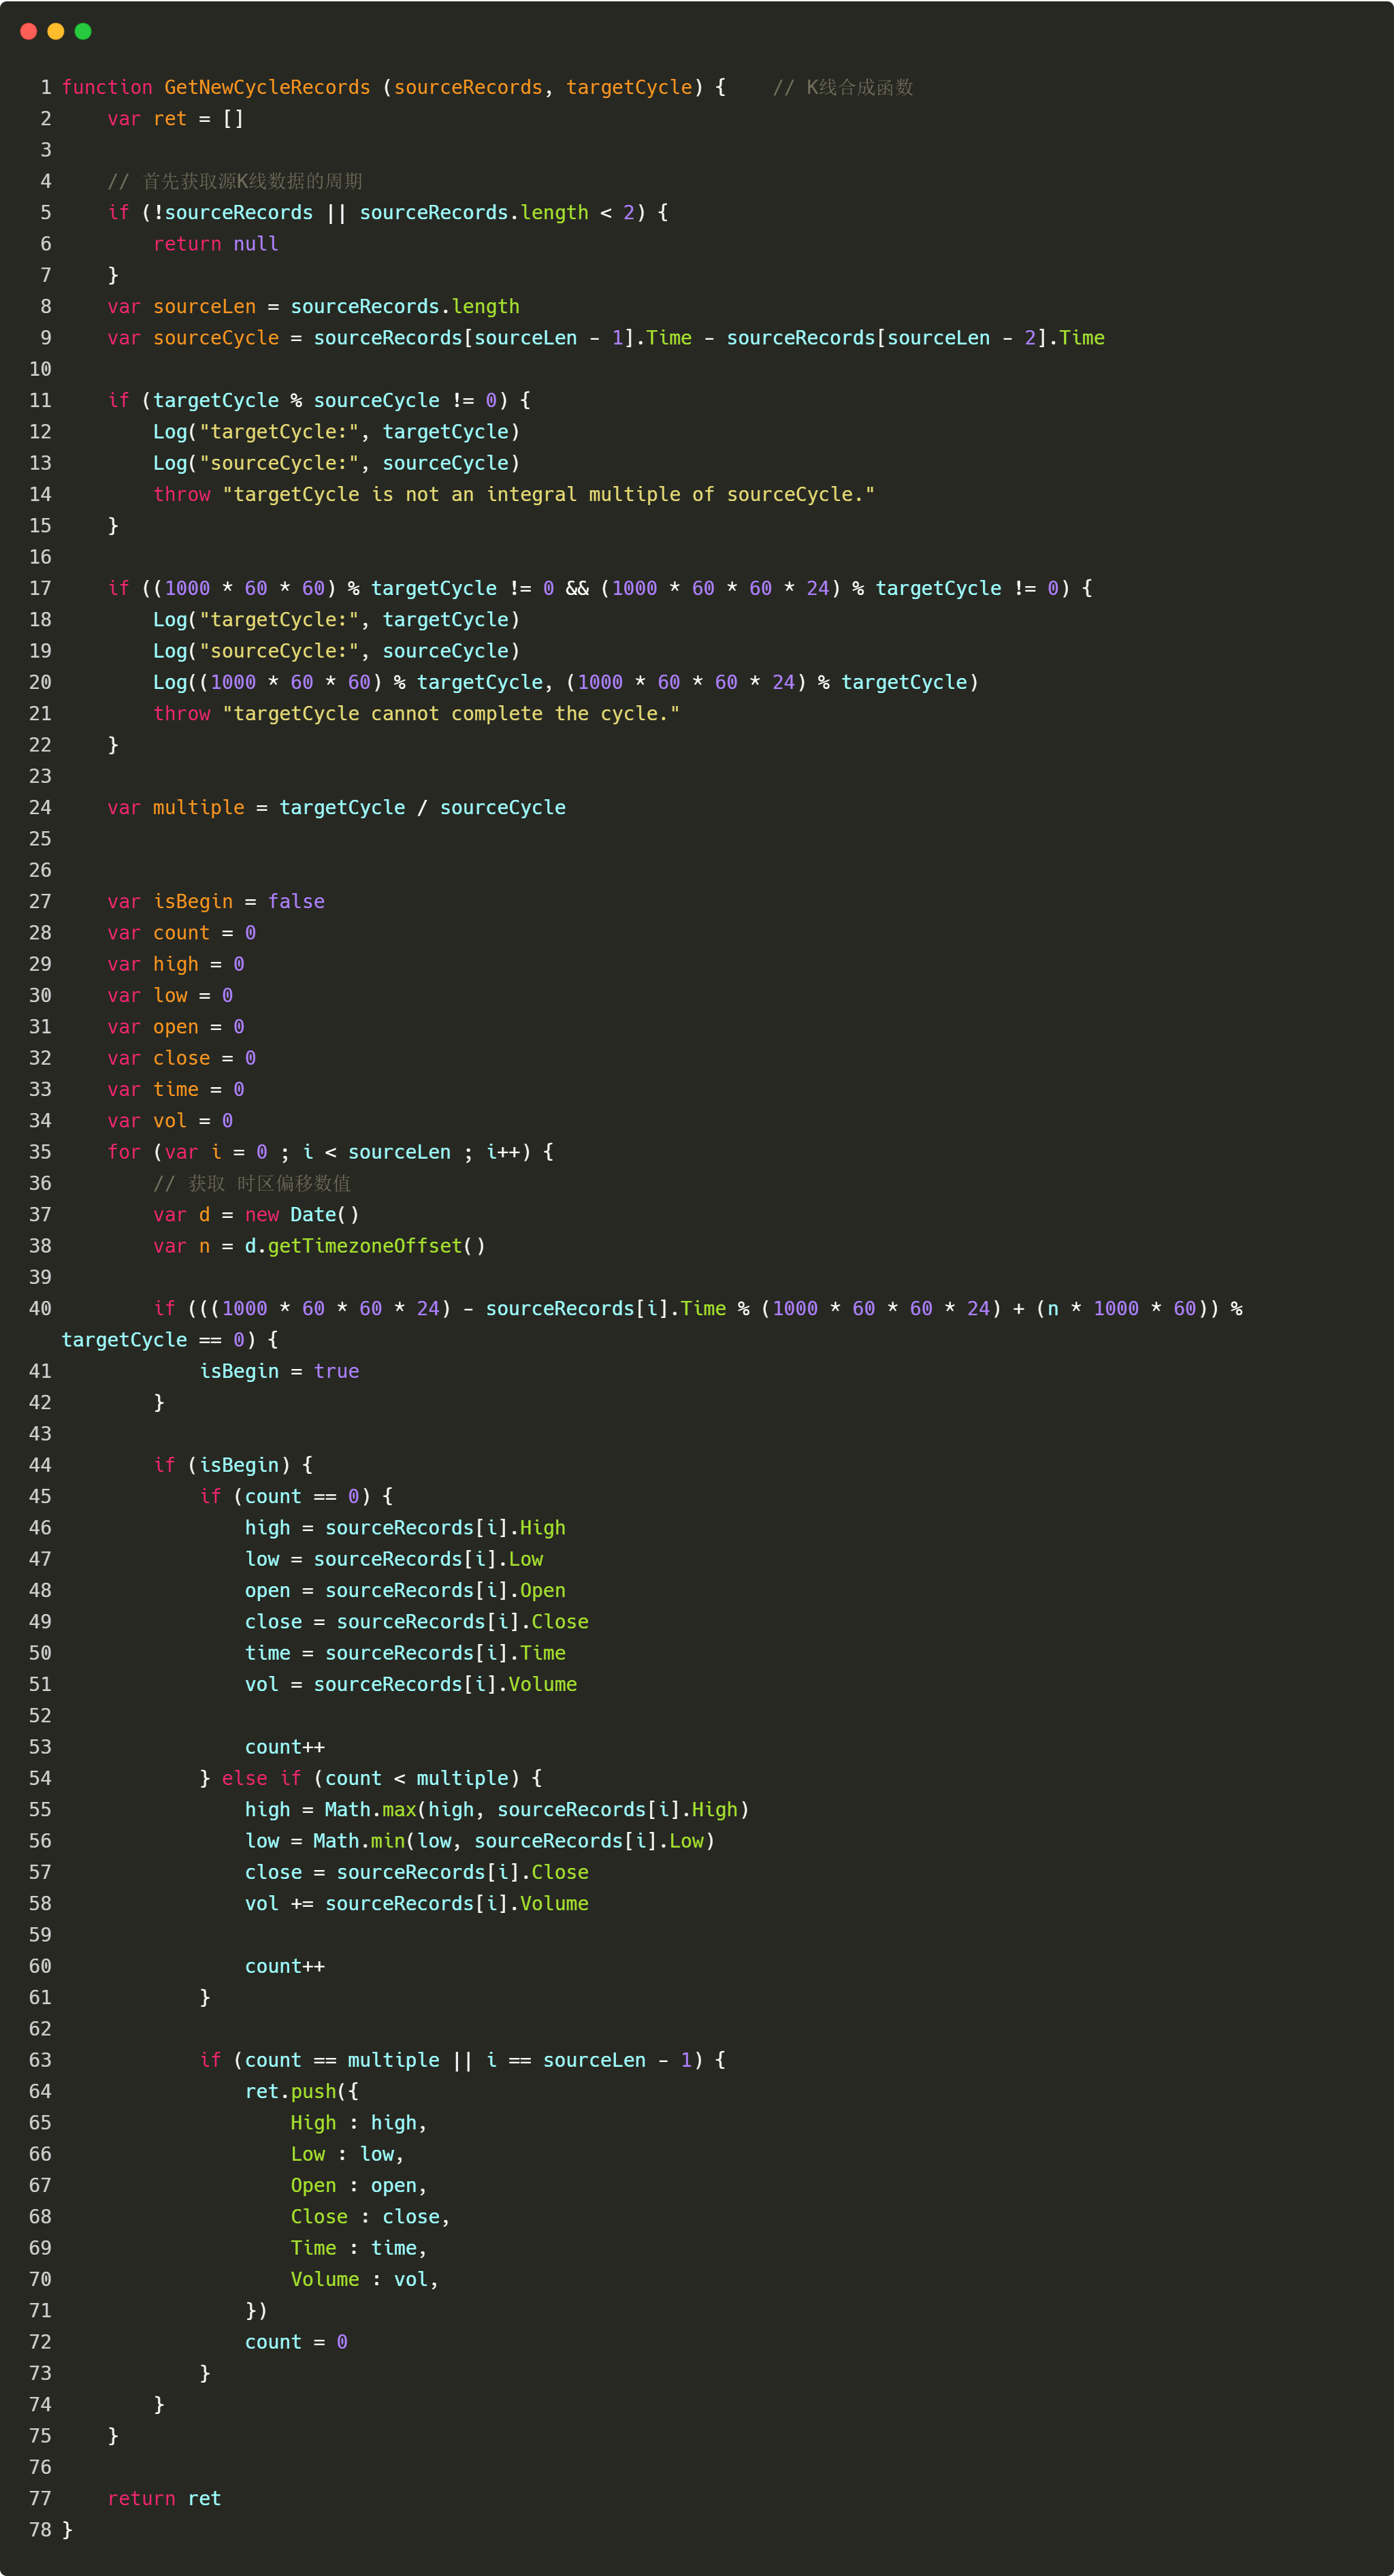This screenshot has width=1394, height=2576.
Task: Click 'var close = 0' on line 32
Action: click(x=182, y=1058)
